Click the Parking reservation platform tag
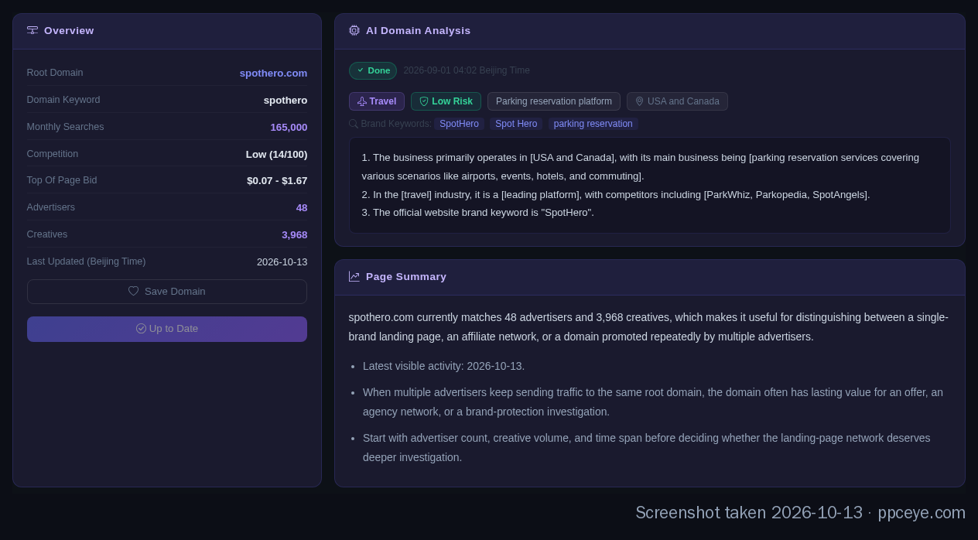 coord(554,101)
